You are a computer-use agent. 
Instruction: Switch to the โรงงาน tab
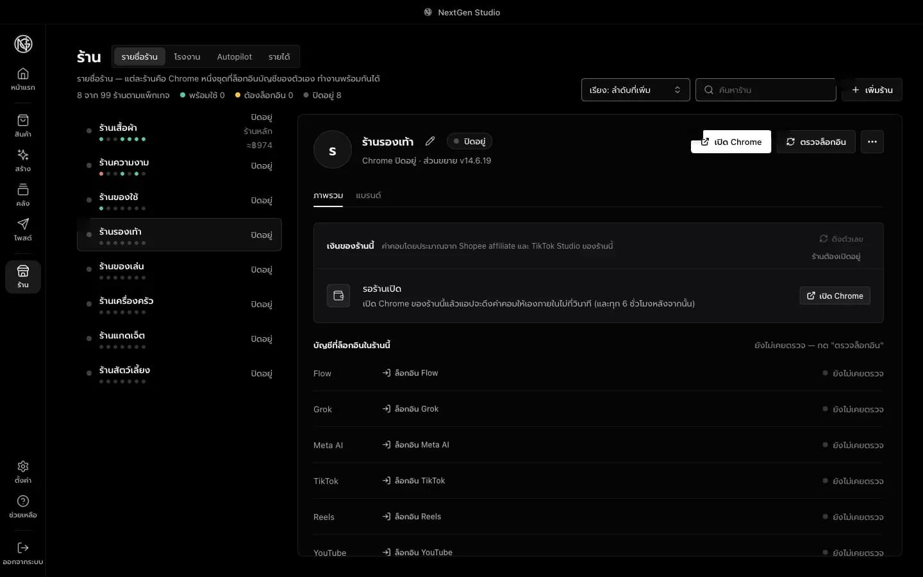[x=187, y=56]
